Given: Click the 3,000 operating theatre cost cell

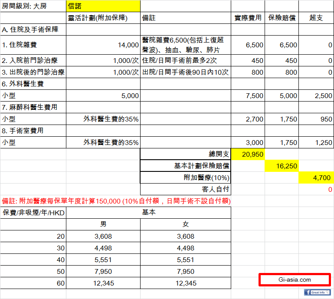Looking at the screenshot, I should click(248, 142).
